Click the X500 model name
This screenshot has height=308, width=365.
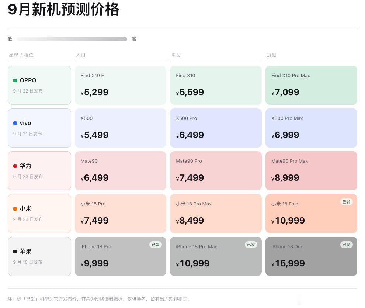tap(87, 118)
